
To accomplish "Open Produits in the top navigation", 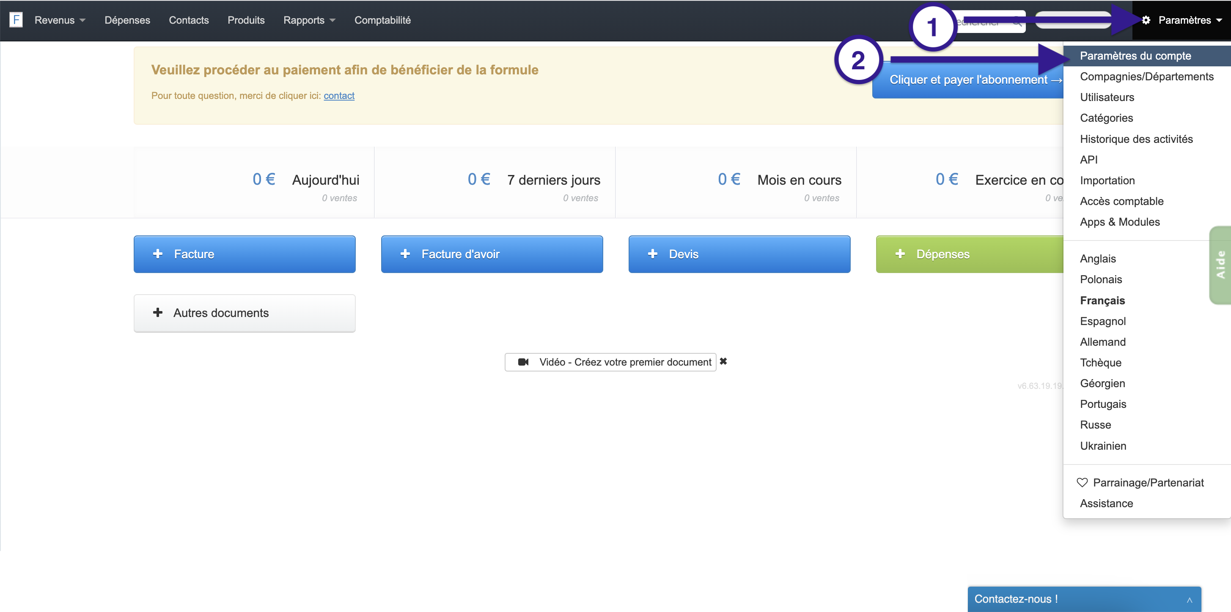I will [x=246, y=20].
